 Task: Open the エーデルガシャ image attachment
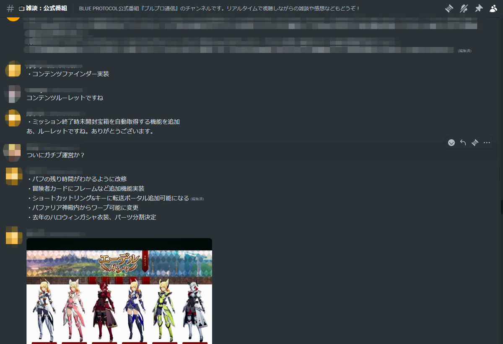[119, 291]
